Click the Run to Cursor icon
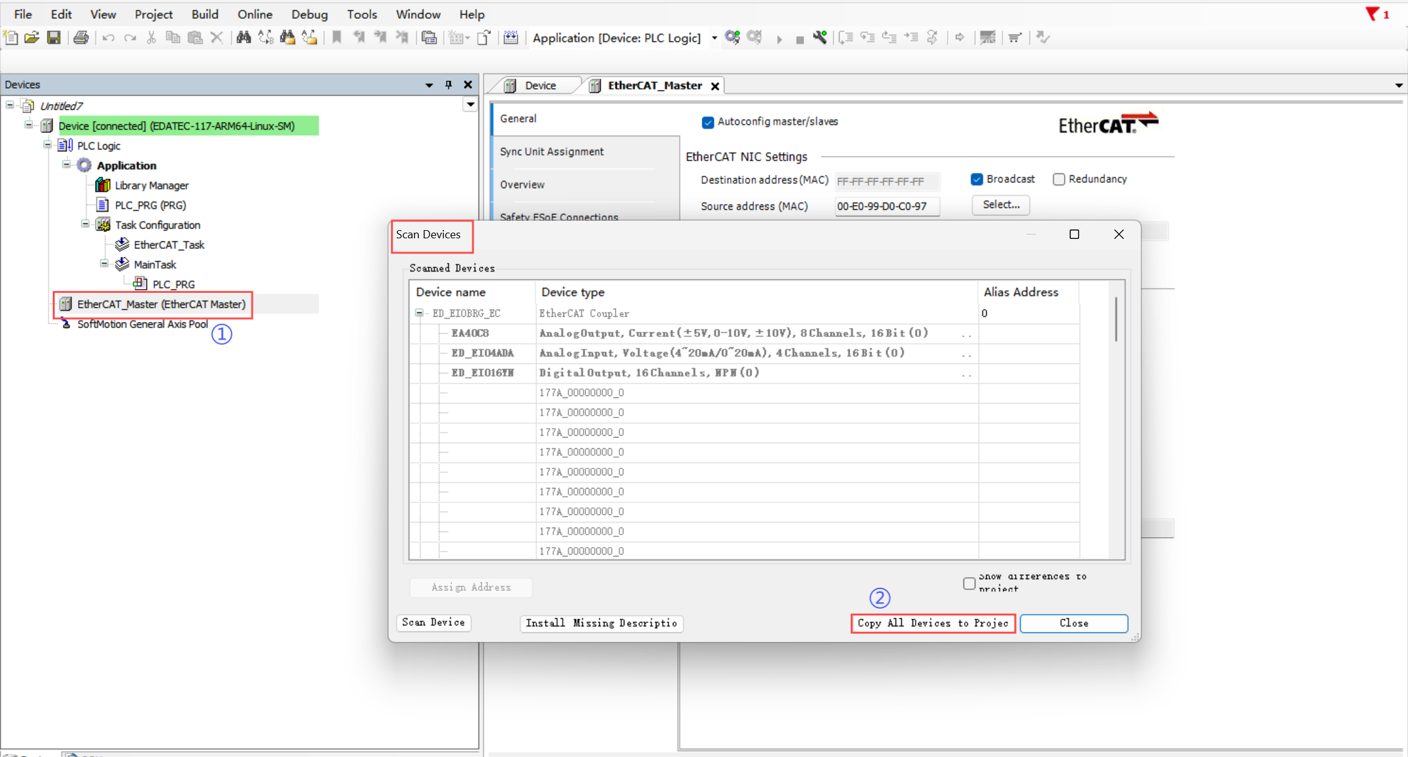Viewport: 1408px width, 757px height. [911, 38]
